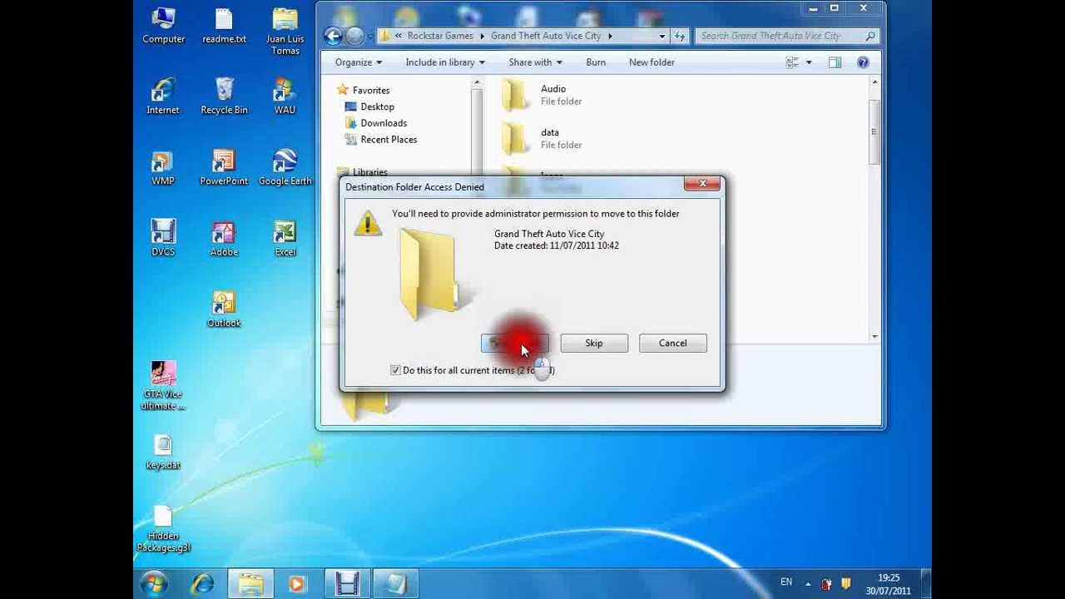Click Skip in the access denied dialog
The image size is (1065, 599).
coord(594,343)
